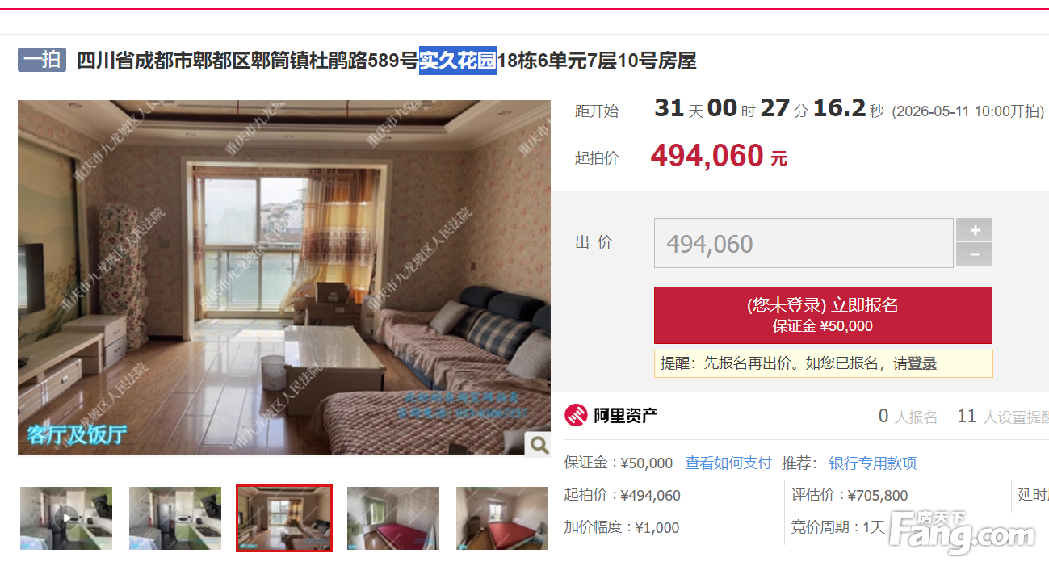
Task: Play the first video thumbnail
Action: [x=66, y=518]
